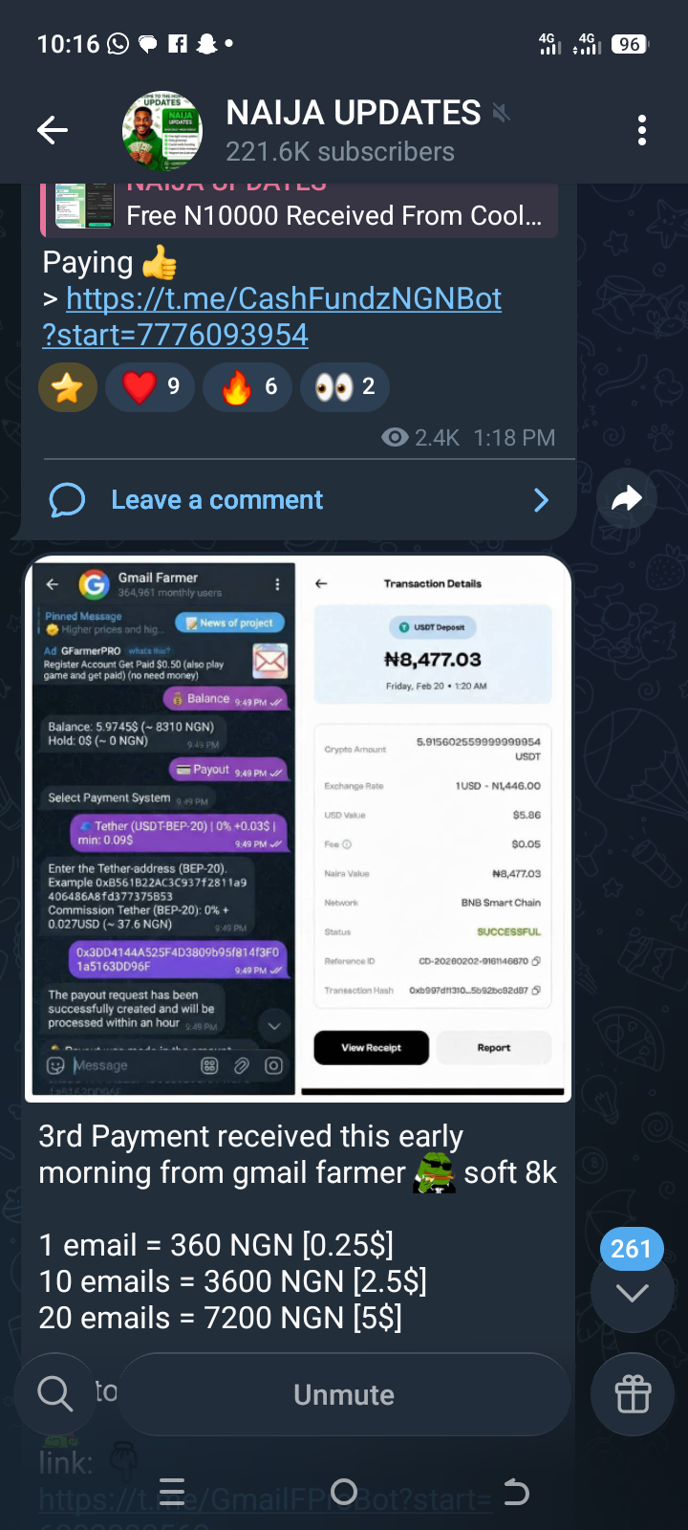
Task: Tap the Android home navigation circle
Action: pos(344,1492)
